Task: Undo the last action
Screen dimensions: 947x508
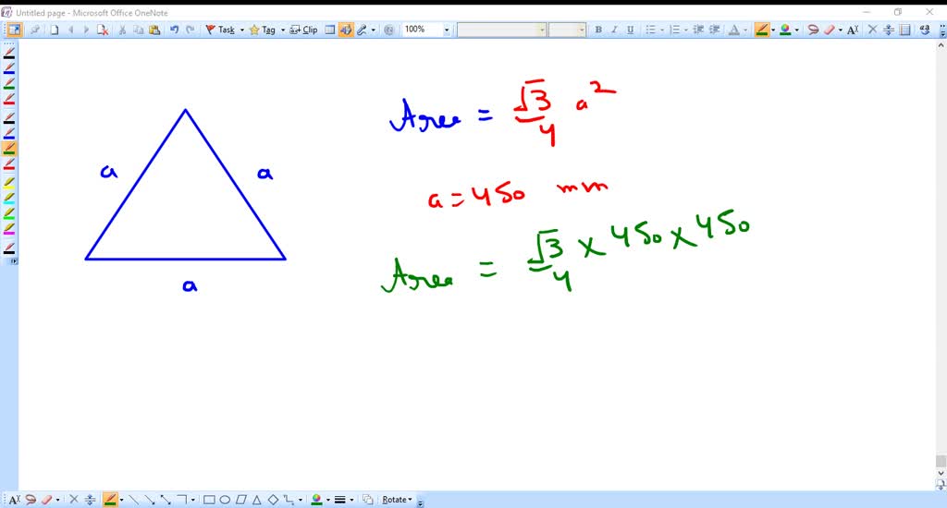Action: tap(175, 30)
